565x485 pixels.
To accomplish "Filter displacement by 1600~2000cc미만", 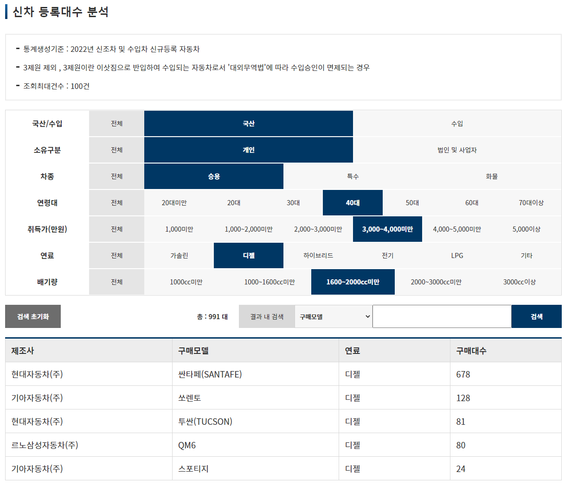I will pyautogui.click(x=353, y=282).
